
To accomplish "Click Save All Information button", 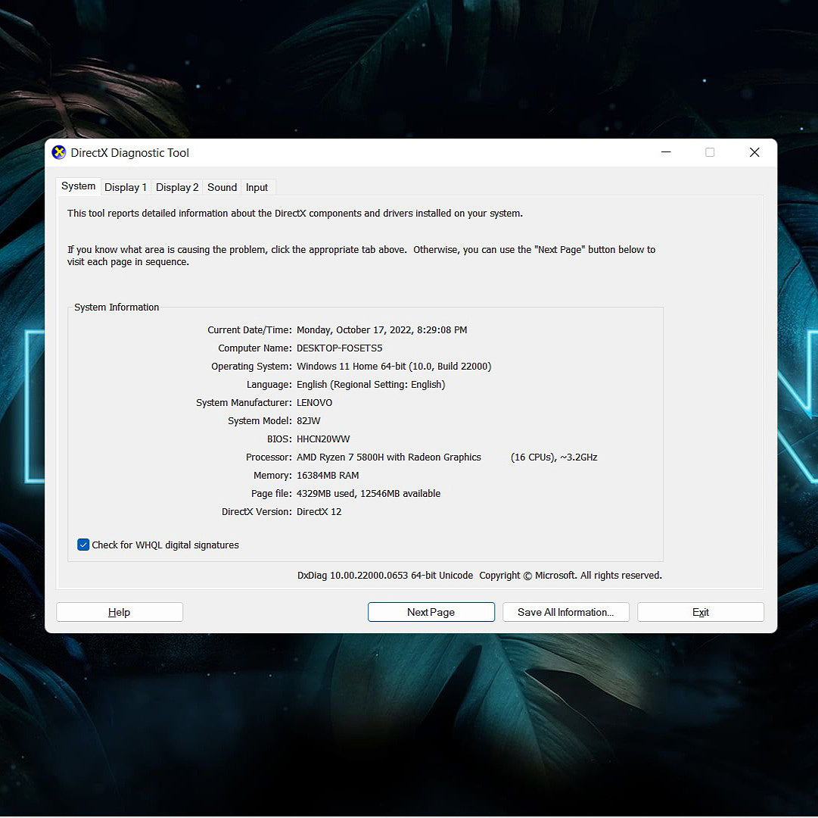I will tap(565, 612).
